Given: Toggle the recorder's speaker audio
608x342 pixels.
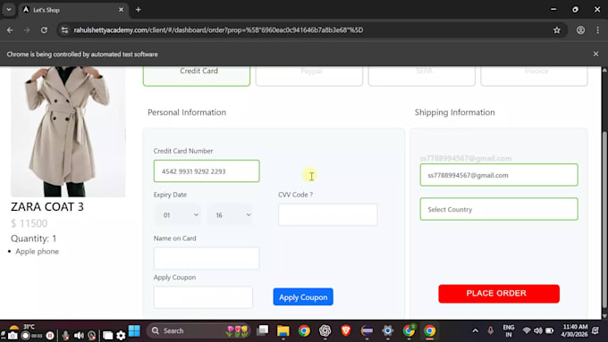Looking at the screenshot, I should (x=79, y=336).
